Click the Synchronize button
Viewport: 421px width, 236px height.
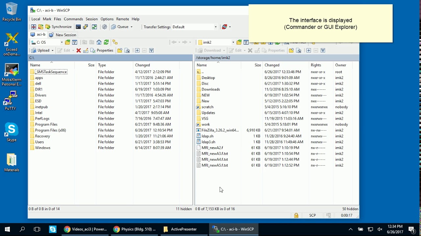pos(59,27)
